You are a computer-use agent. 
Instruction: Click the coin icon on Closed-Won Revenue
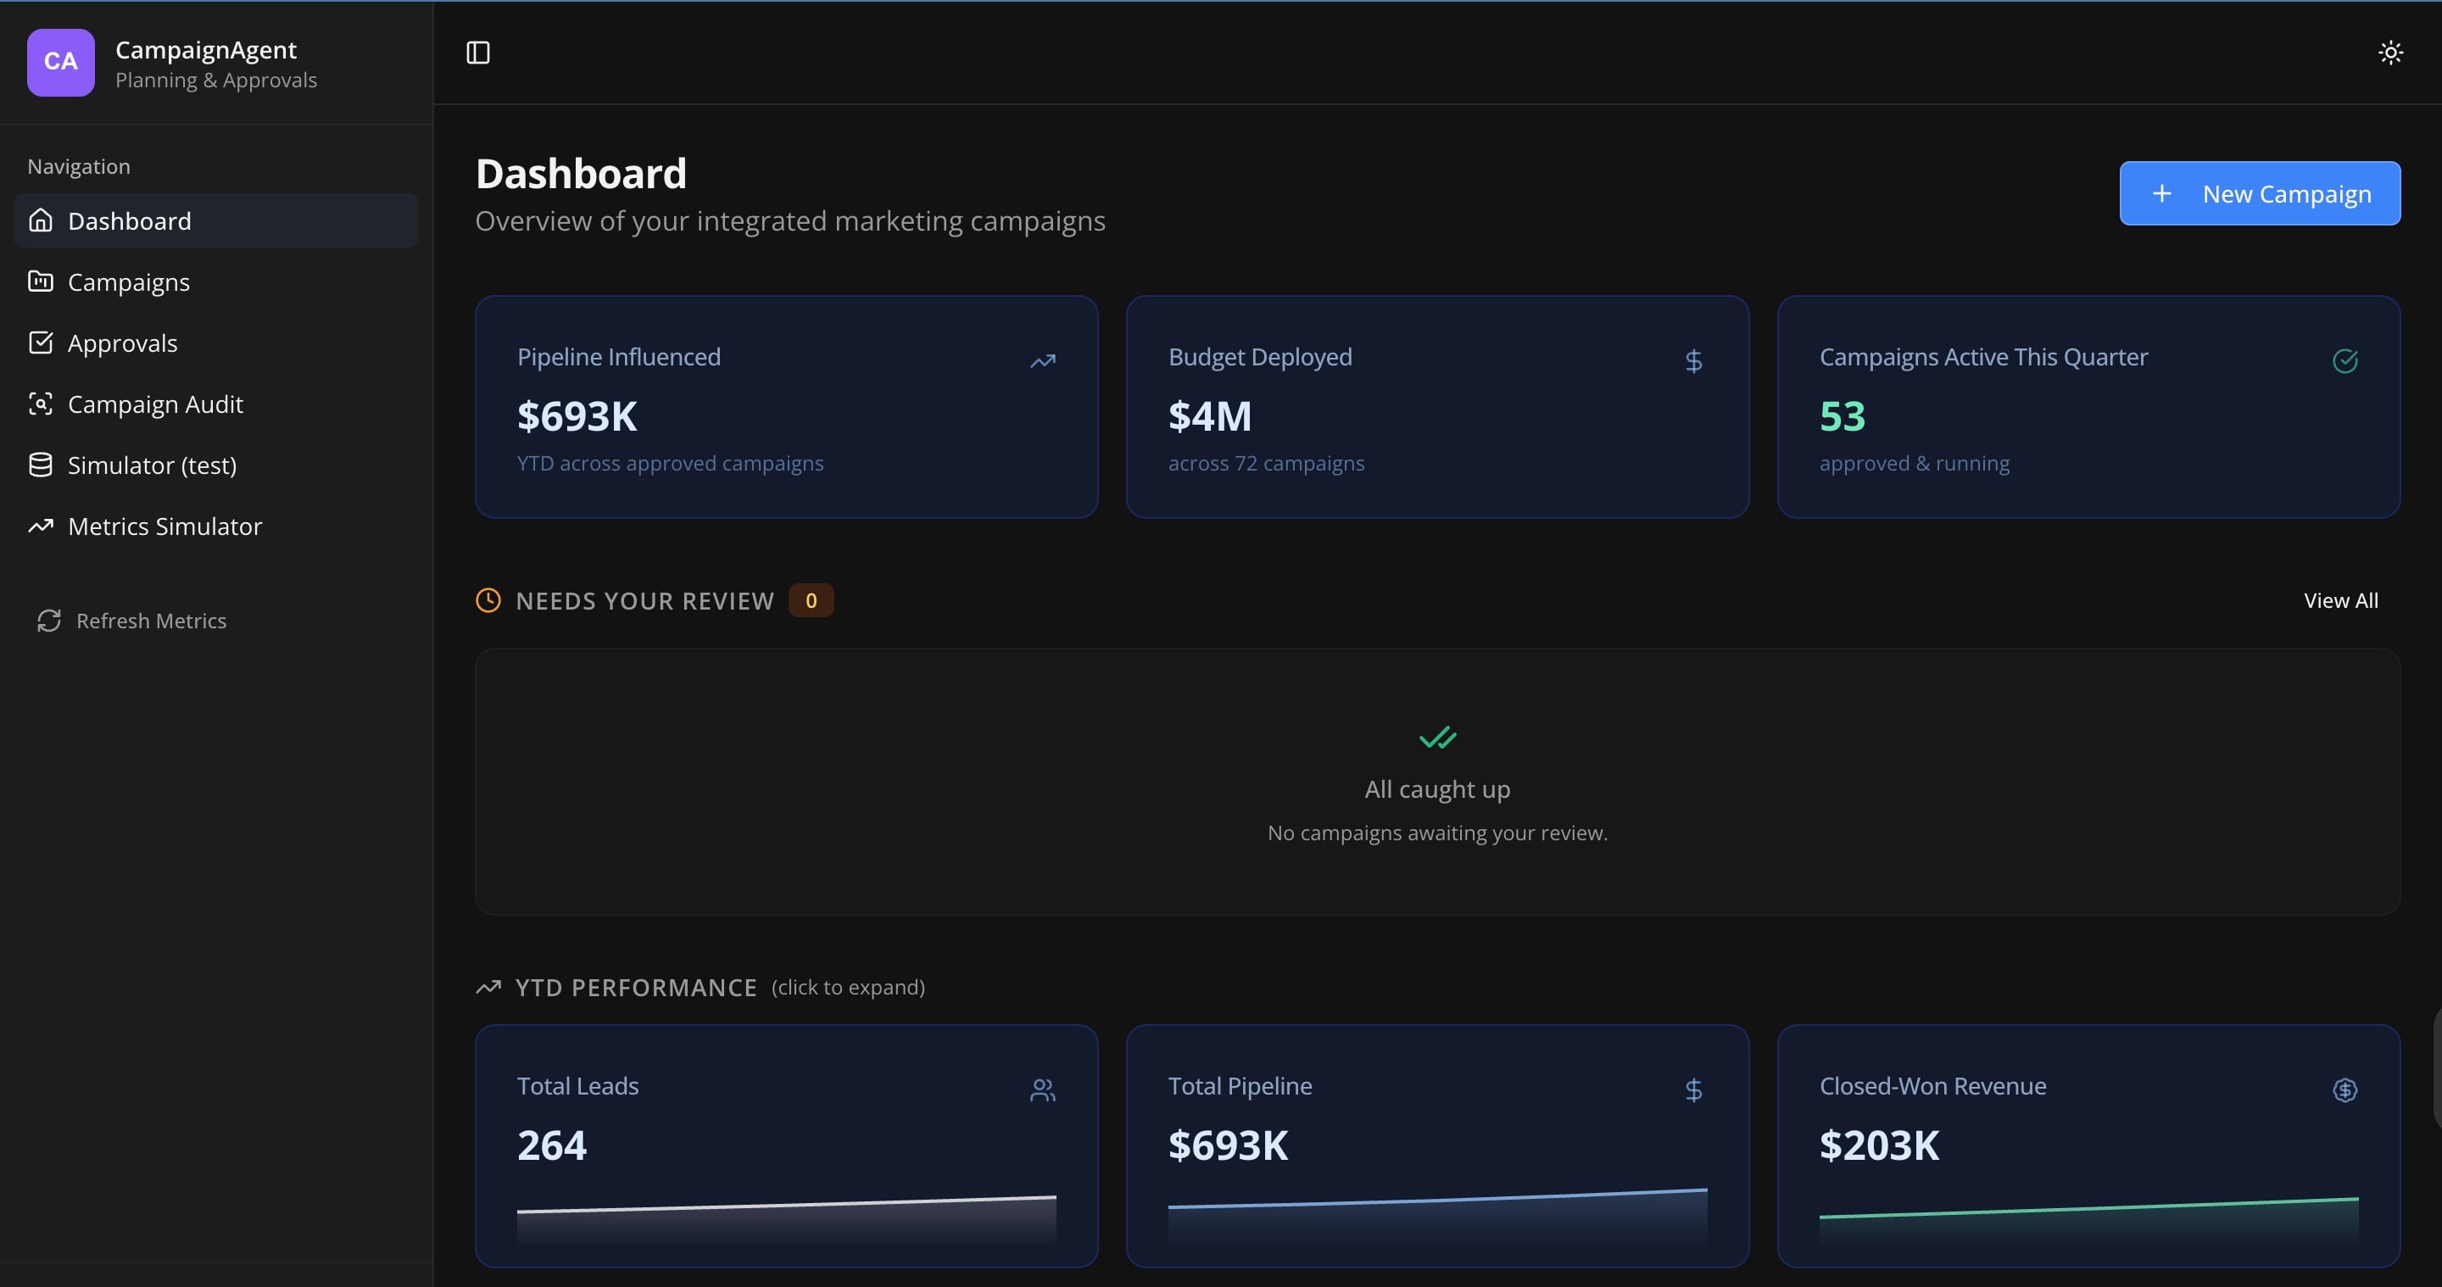tap(2344, 1089)
